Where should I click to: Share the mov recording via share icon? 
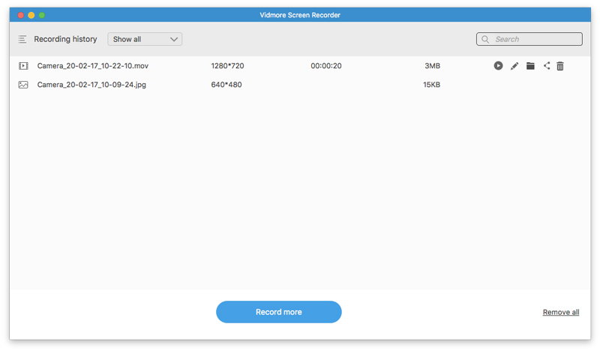(x=547, y=66)
